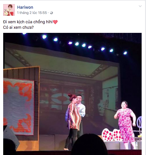Click the globe public privacy icon

(51, 13)
